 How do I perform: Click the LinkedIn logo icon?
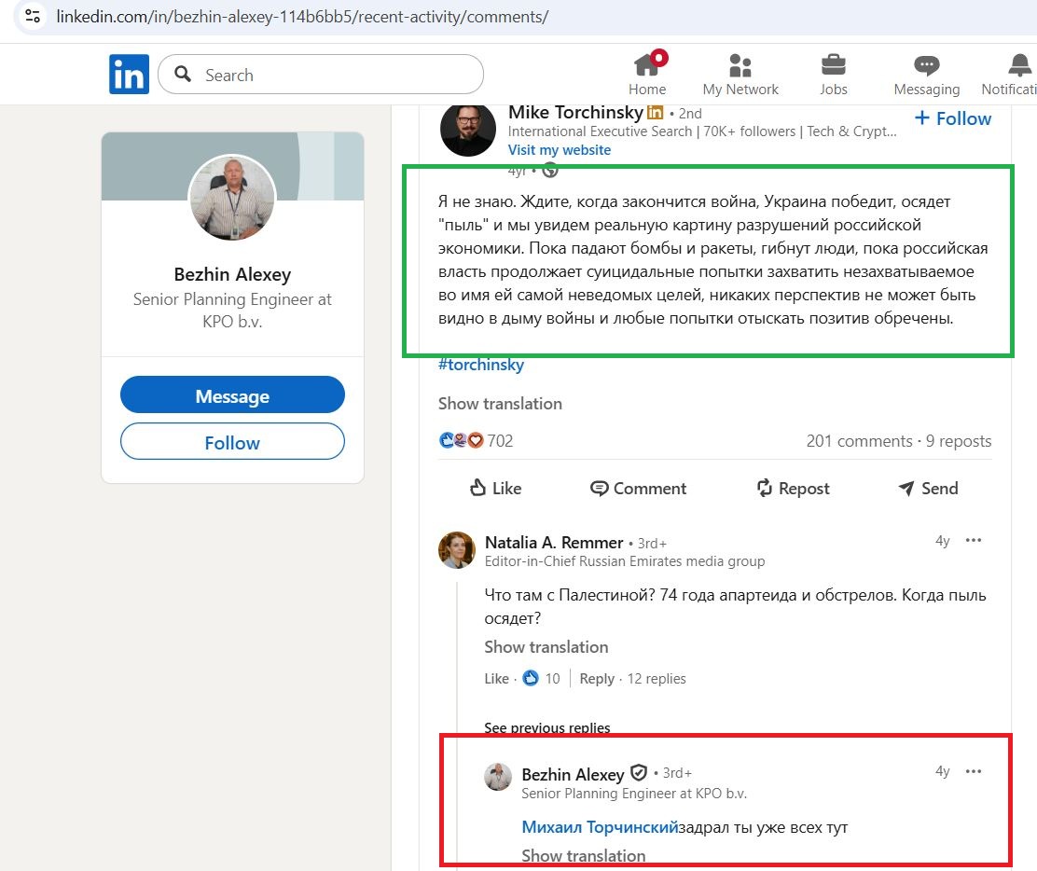tap(129, 74)
